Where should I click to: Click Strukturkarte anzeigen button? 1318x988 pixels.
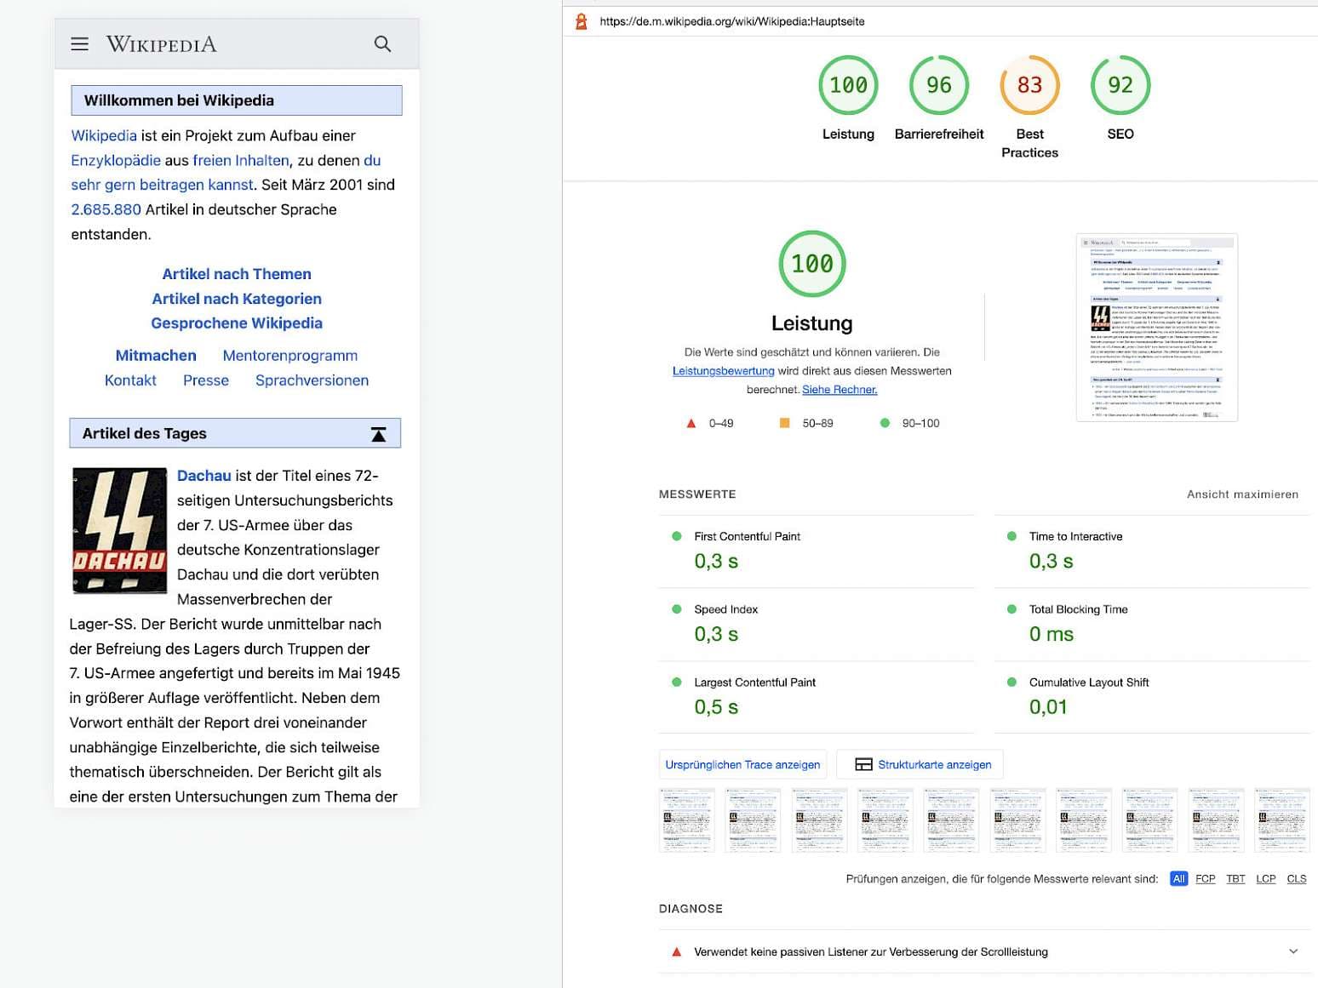tap(920, 764)
